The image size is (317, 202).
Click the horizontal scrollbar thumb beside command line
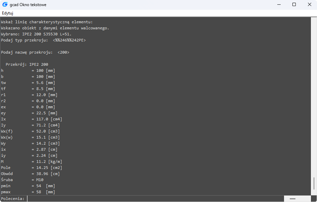(x=292, y=199)
